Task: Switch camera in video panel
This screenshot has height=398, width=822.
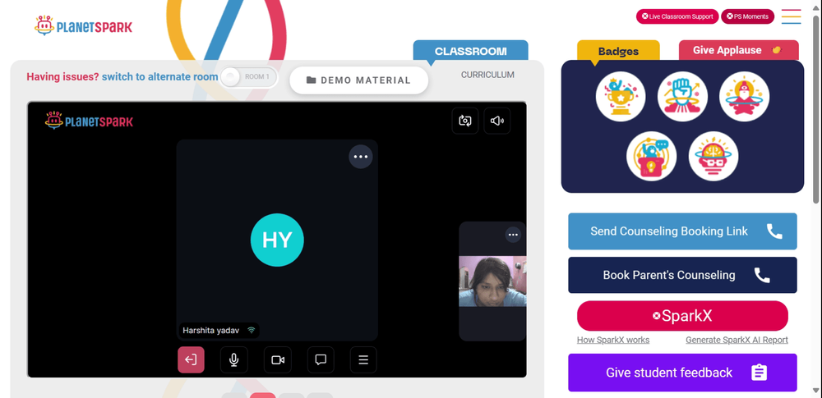Action: 465,121
